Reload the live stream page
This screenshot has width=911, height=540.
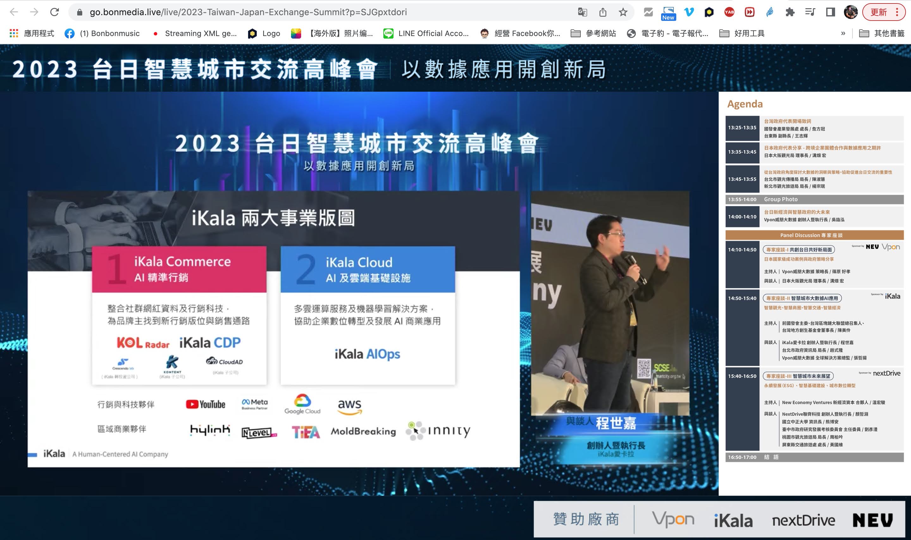(x=55, y=12)
